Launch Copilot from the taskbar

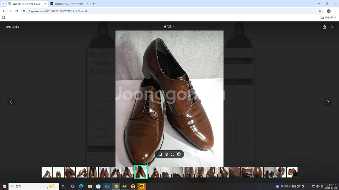(x=73, y=186)
